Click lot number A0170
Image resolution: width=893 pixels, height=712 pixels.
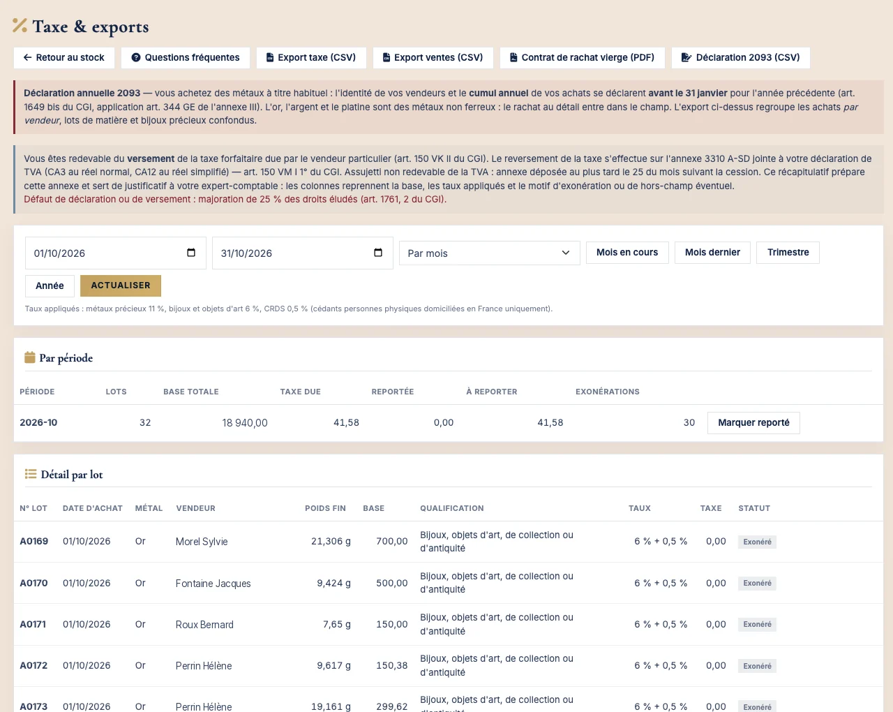click(33, 583)
